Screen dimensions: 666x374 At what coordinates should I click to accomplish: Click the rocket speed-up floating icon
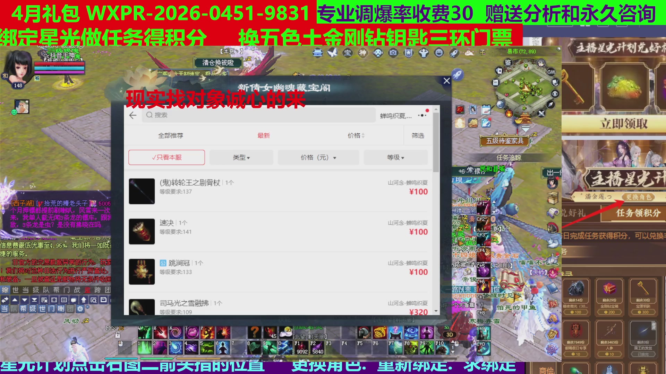(458, 74)
